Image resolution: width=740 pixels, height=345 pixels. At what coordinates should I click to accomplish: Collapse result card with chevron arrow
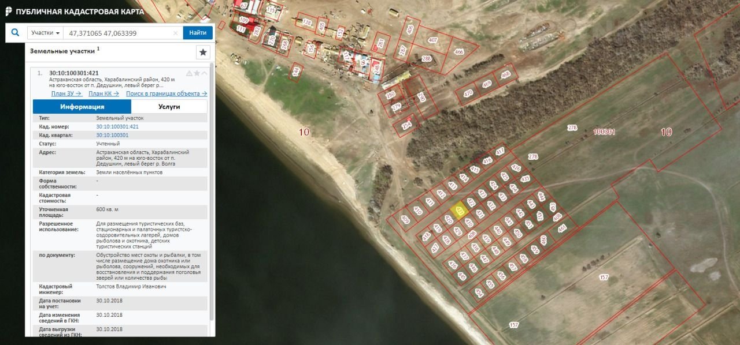204,73
